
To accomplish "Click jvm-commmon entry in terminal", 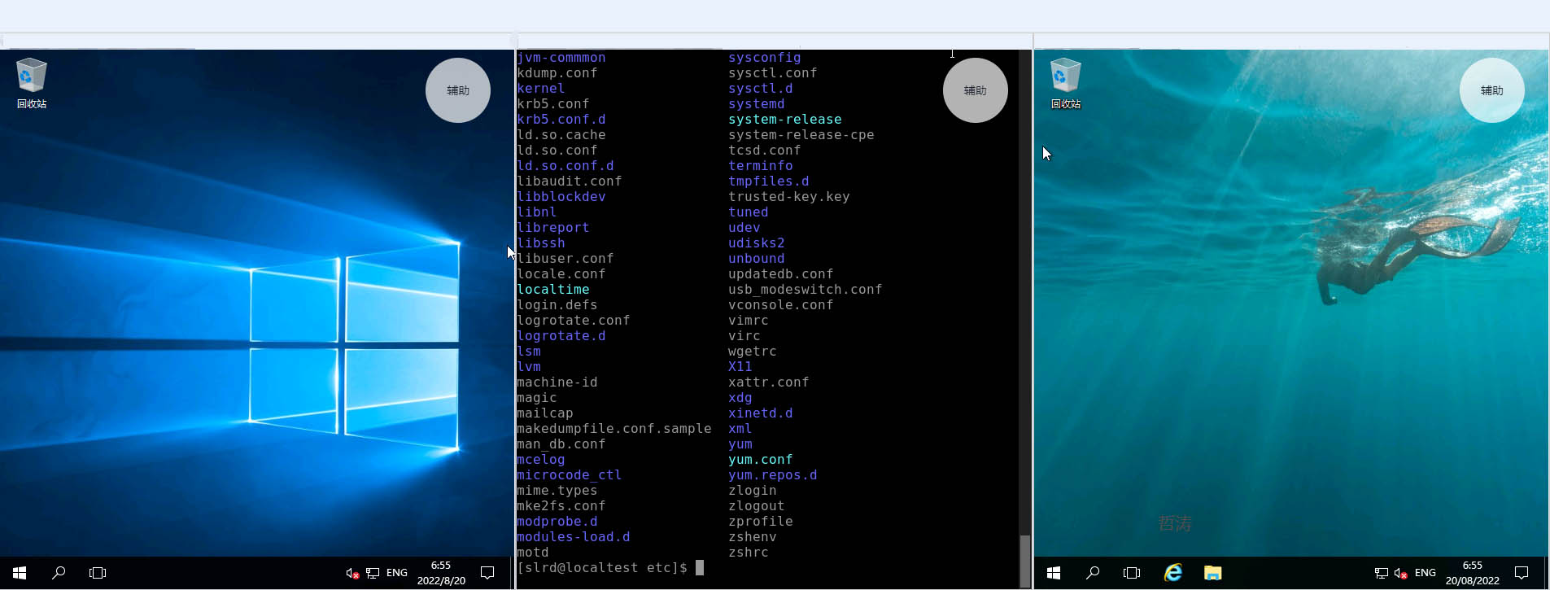I will [561, 58].
